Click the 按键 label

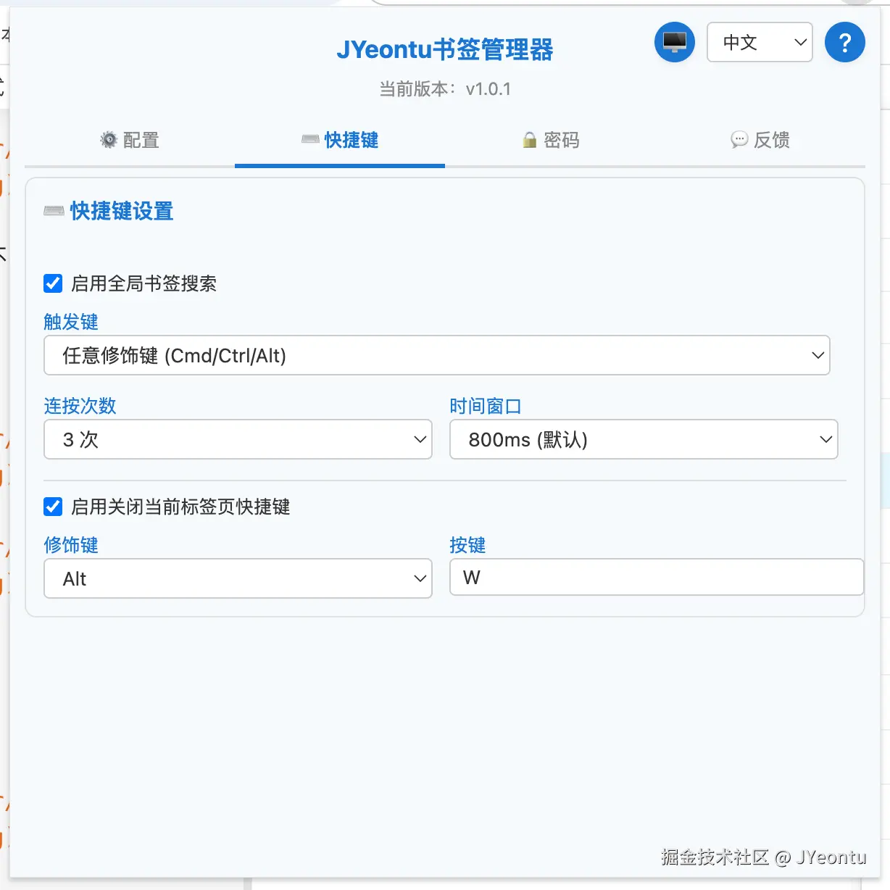tap(467, 545)
